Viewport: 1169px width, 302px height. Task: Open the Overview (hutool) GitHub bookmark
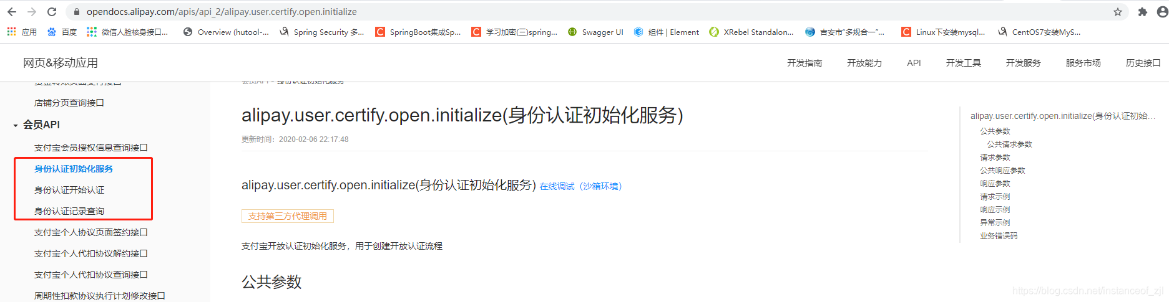(226, 32)
